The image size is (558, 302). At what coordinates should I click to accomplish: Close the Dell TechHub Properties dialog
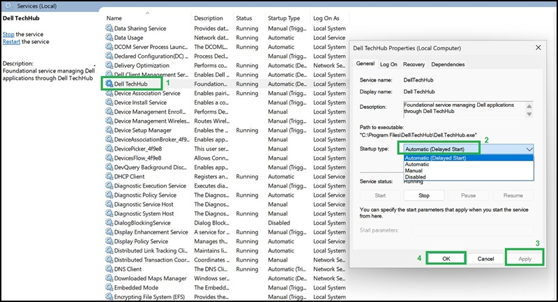[538, 47]
